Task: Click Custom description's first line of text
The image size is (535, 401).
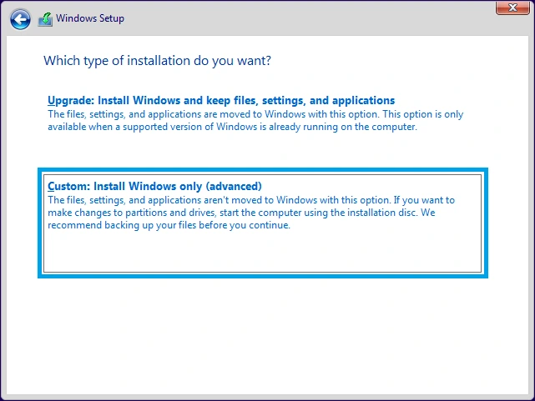Action: coord(250,200)
